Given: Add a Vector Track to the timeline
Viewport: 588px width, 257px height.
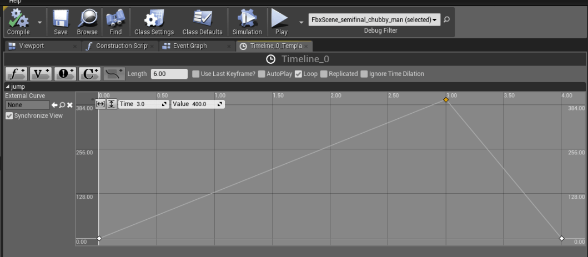Looking at the screenshot, I should [x=41, y=74].
